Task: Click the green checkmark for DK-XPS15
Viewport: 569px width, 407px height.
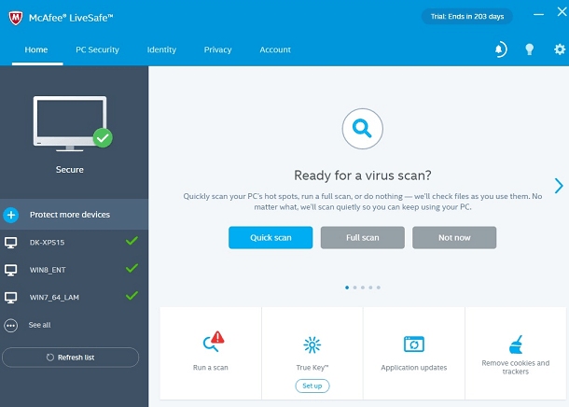Action: click(x=132, y=241)
